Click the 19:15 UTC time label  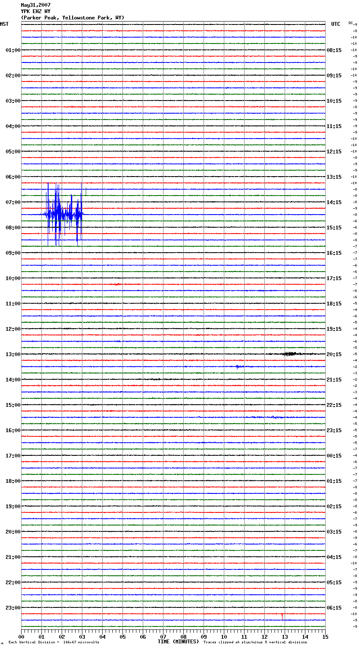pos(334,329)
